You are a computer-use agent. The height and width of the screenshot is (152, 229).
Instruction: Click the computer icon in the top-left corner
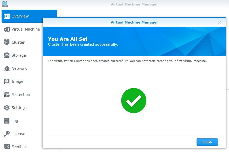(4, 4)
